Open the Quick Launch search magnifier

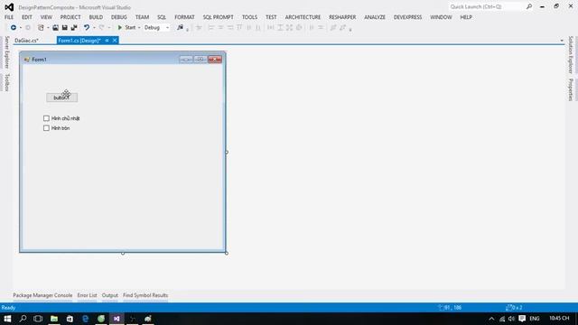point(529,6)
